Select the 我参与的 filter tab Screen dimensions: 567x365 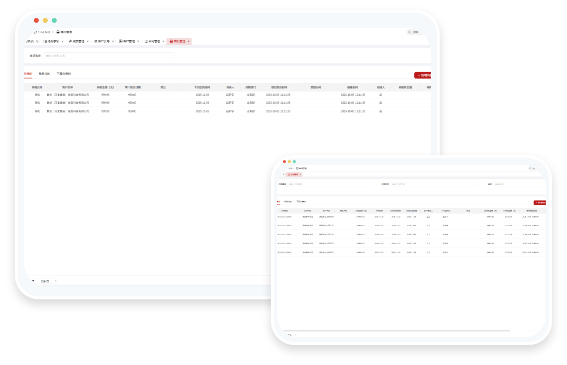point(44,74)
